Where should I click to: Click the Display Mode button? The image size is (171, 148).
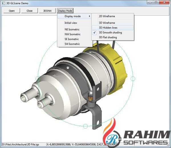[x=65, y=11]
